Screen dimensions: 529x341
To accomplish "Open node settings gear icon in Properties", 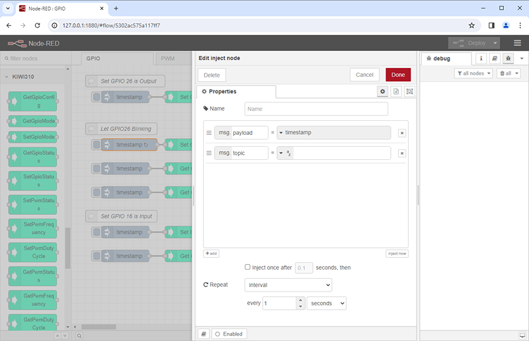I will point(382,91).
